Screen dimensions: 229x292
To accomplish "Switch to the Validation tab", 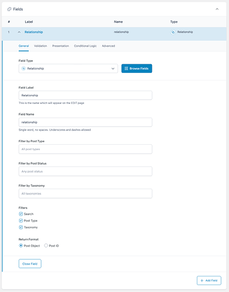I will [x=40, y=46].
